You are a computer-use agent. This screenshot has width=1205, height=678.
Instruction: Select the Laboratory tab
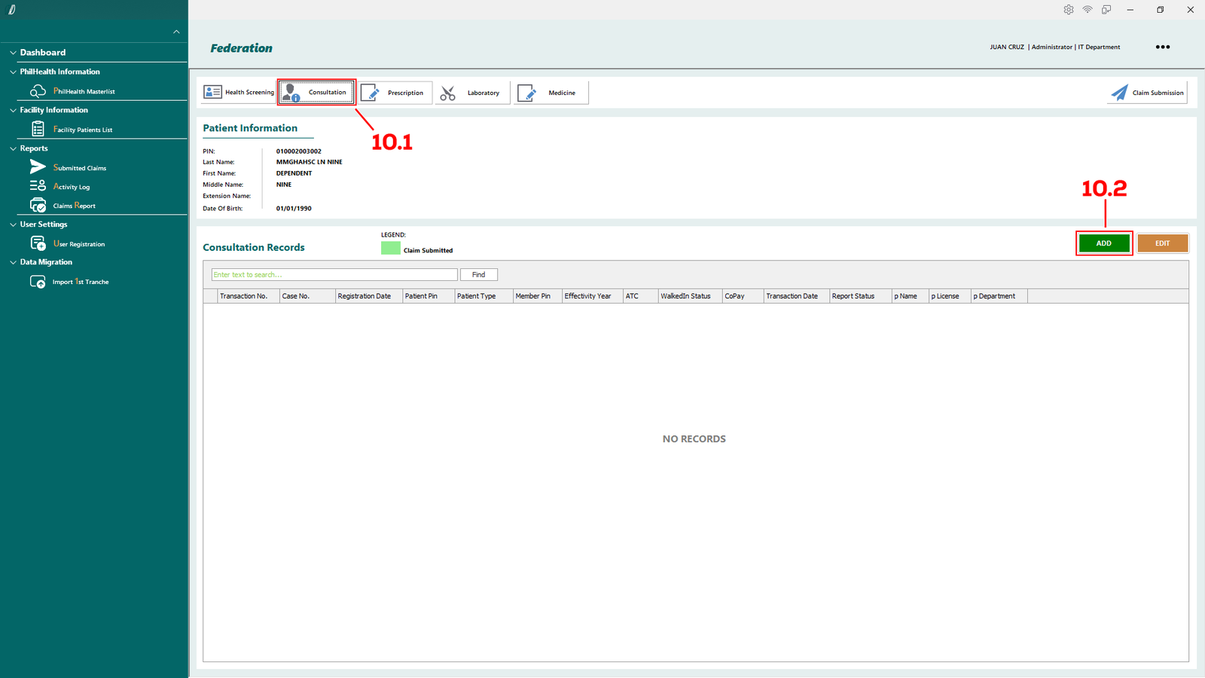(x=472, y=93)
